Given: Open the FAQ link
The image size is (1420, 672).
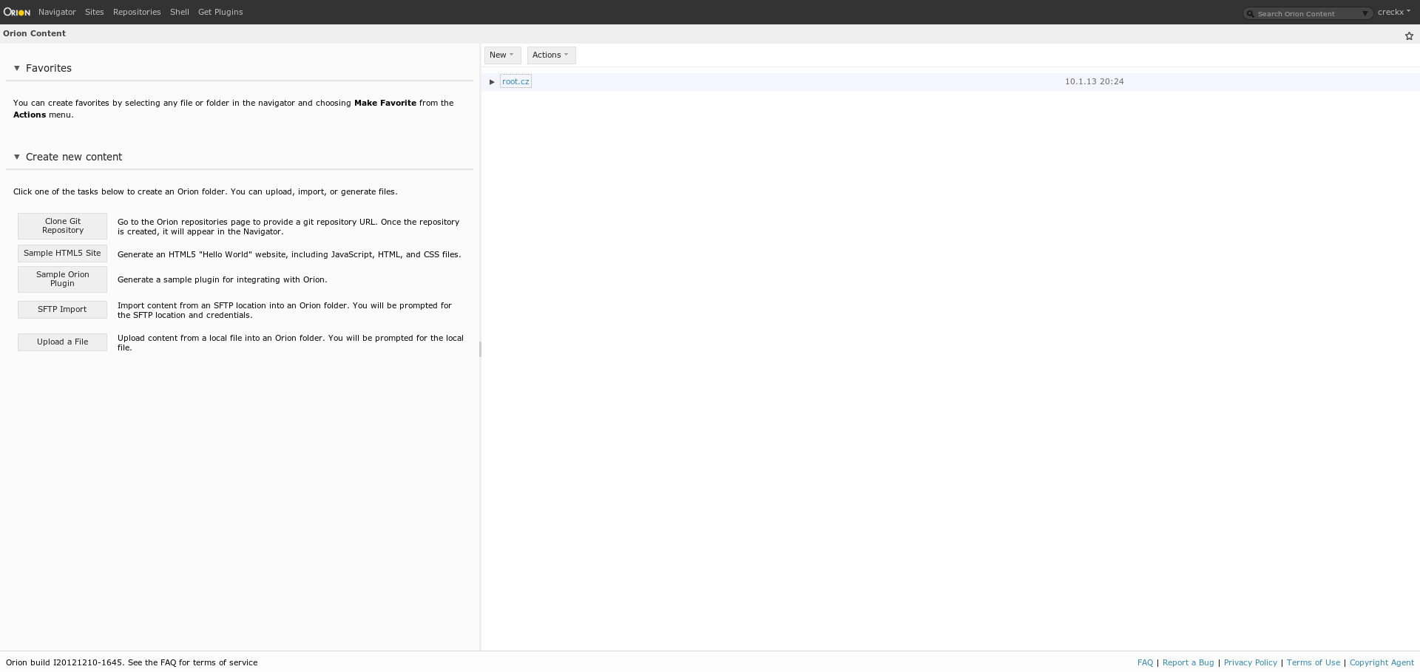Looking at the screenshot, I should pos(1145,662).
